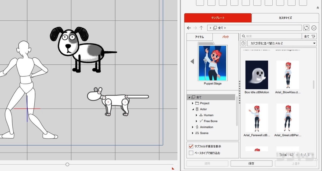This screenshot has height=171, width=322.
Task: Click the refresh icon beside path bar
Action: tap(306, 28)
